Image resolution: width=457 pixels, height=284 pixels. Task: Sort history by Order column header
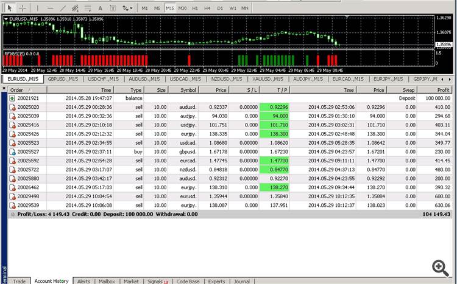point(27,90)
